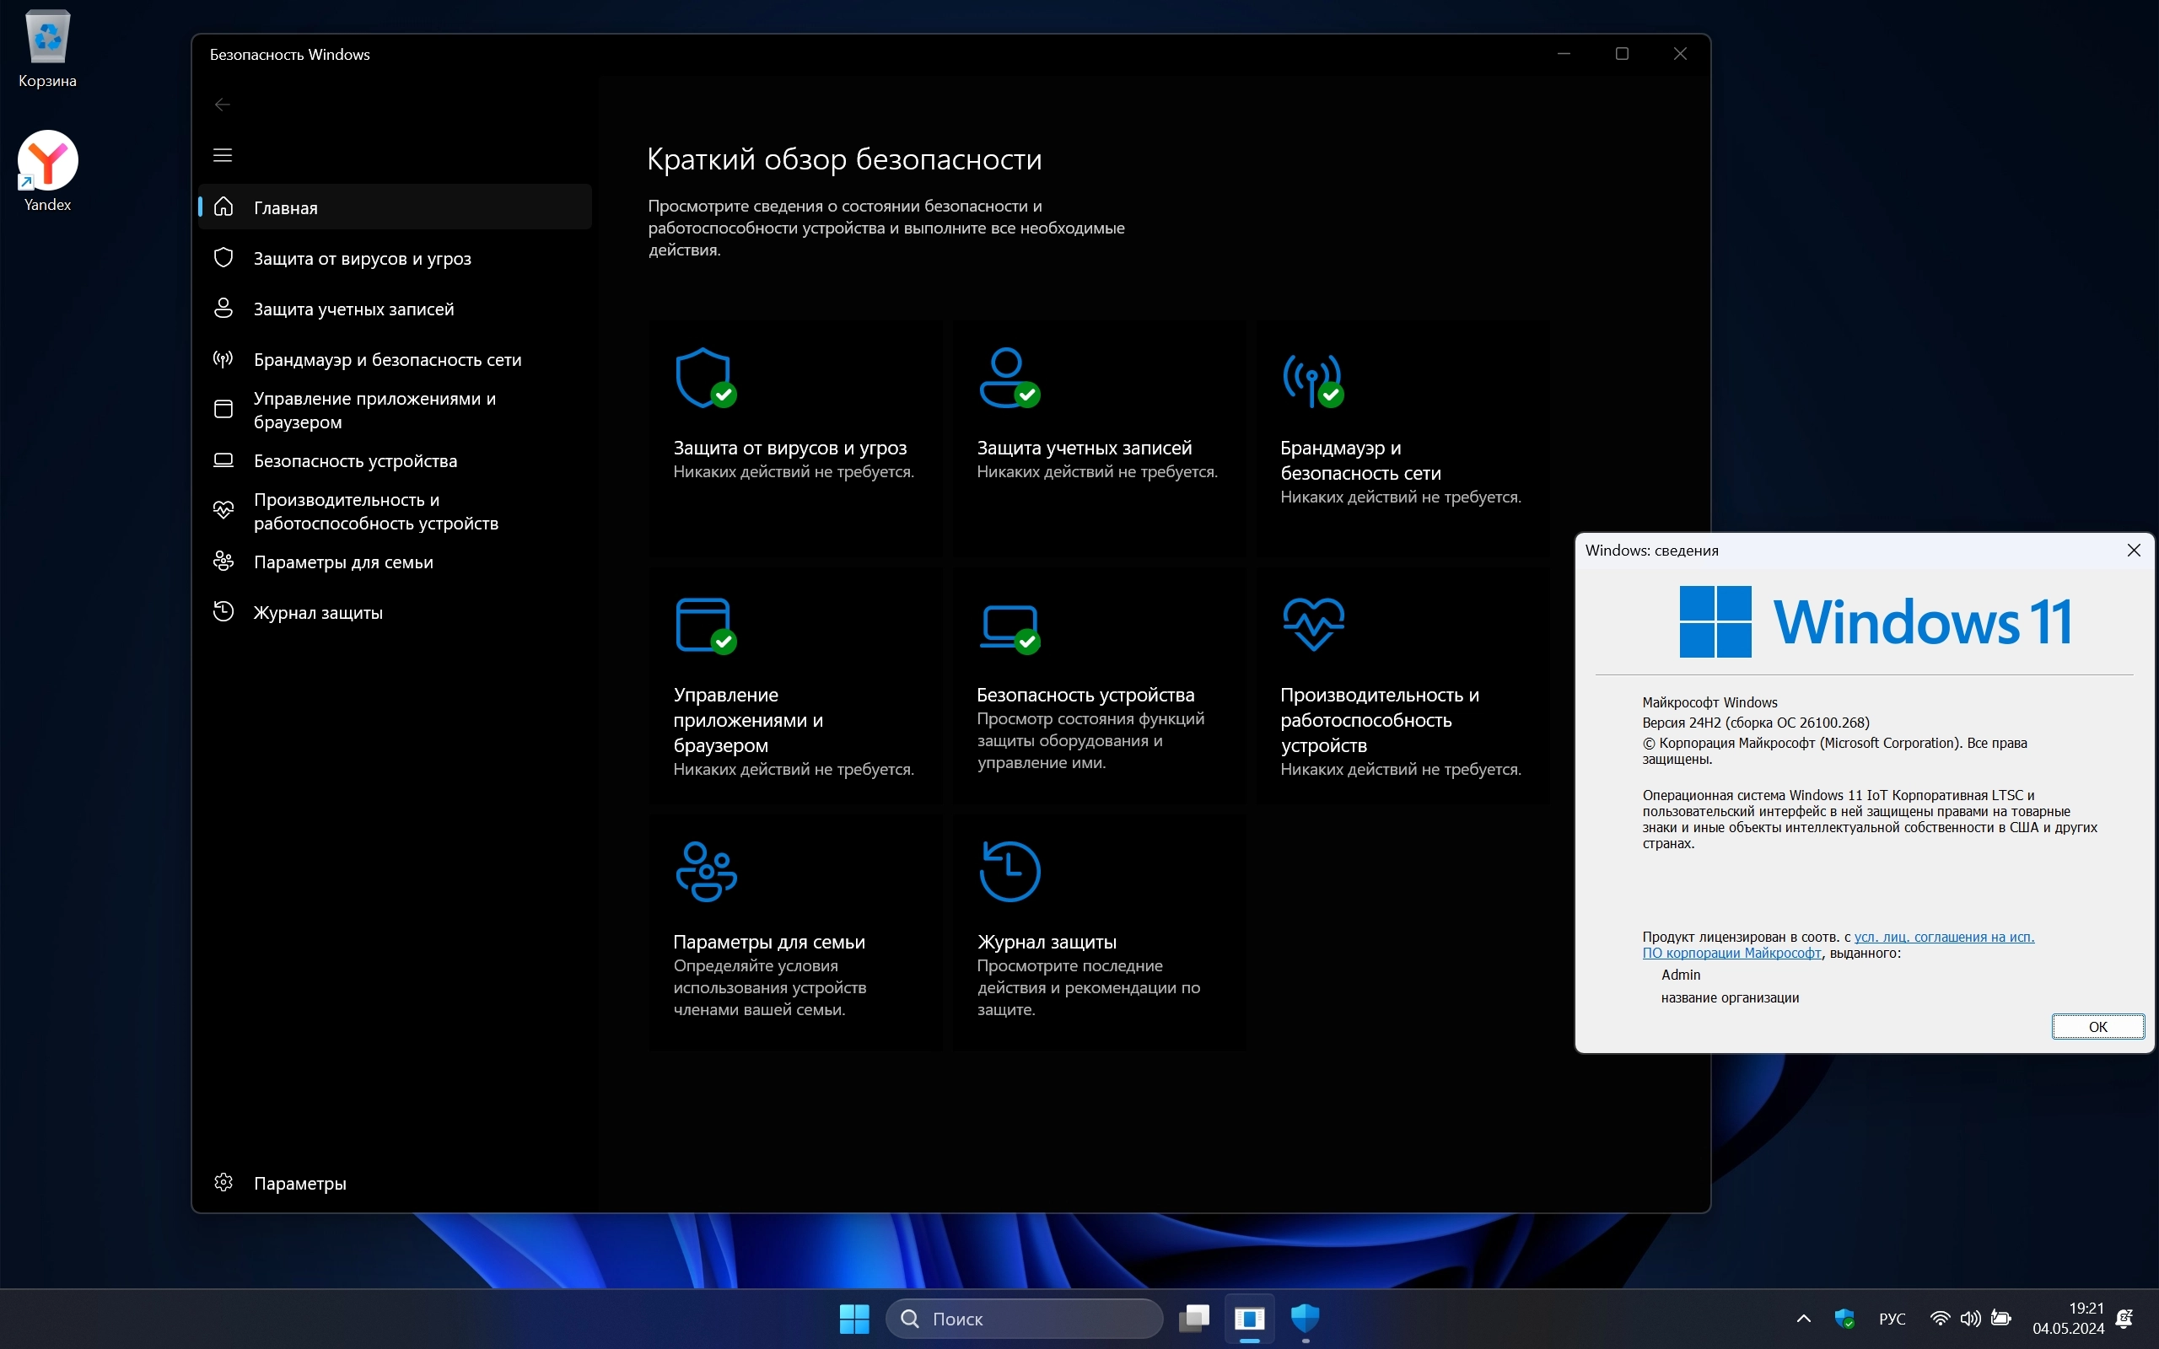Screen dimensions: 2159x1349
Task: Select Журнал защиты in the sidebar
Action: [318, 613]
